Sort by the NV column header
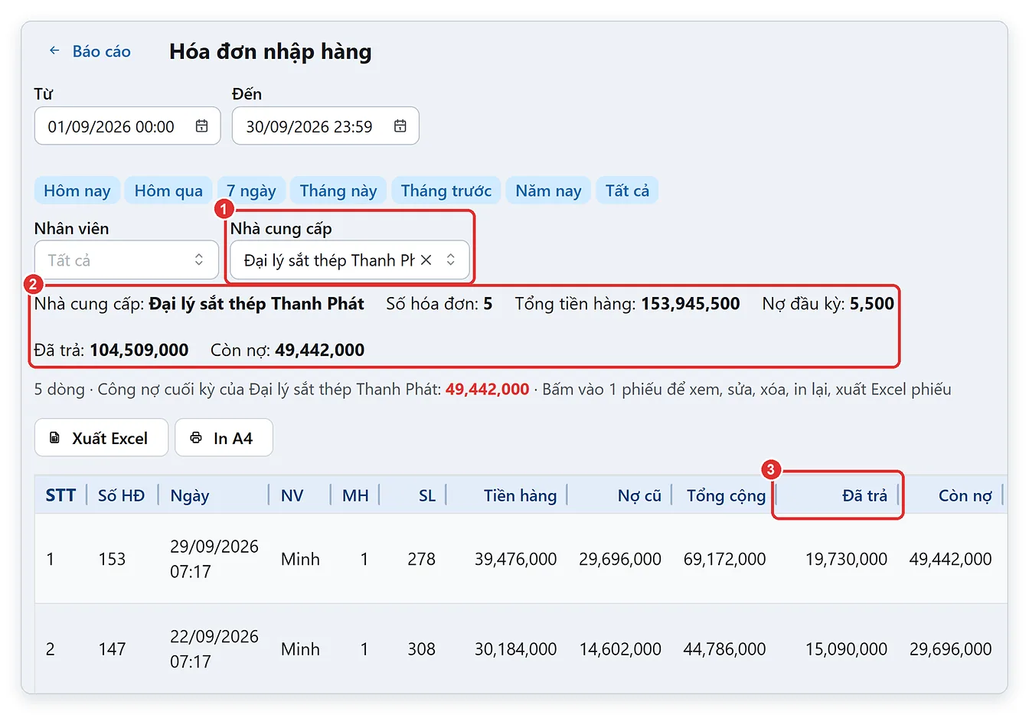The image size is (1029, 715). click(292, 495)
